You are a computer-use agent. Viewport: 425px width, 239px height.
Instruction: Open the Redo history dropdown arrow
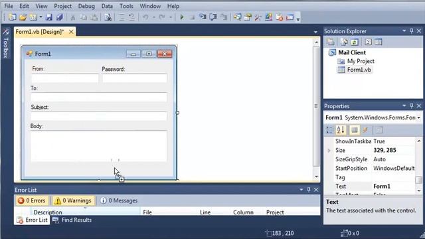pos(171,18)
